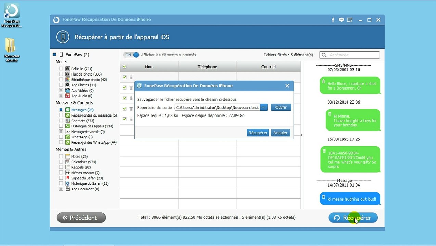Click Annuler in the save dialog
Image resolution: width=436 pixels, height=246 pixels.
pos(281,133)
